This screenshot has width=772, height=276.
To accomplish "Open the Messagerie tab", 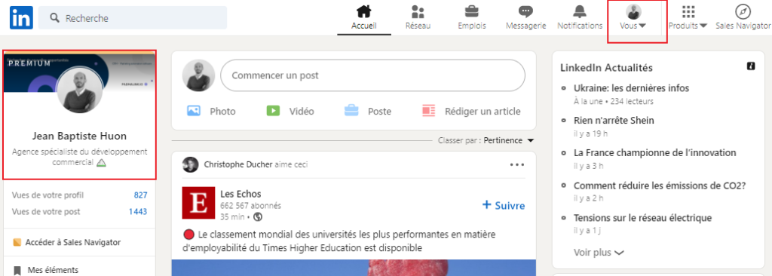I will 525,18.
